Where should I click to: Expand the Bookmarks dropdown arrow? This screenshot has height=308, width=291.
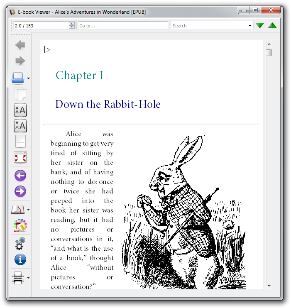pyautogui.click(x=29, y=210)
